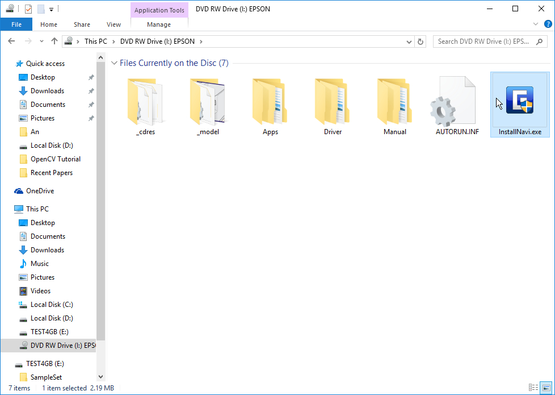Switch to large icons view layout
Viewport: 555px width, 395px height.
coord(546,388)
